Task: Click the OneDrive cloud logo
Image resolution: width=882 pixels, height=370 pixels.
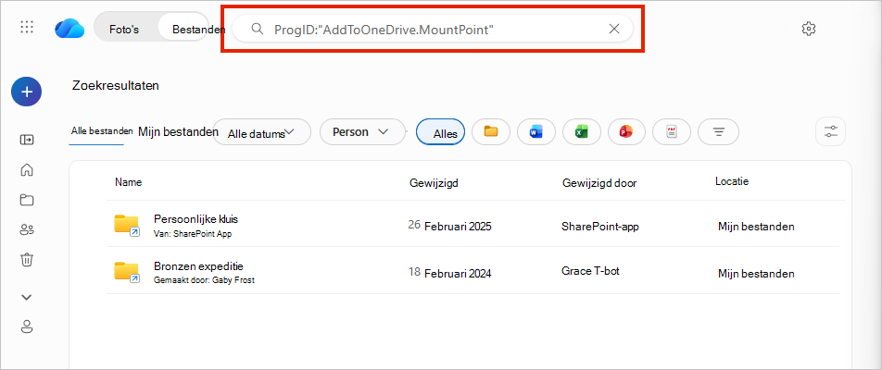Action: point(69,28)
